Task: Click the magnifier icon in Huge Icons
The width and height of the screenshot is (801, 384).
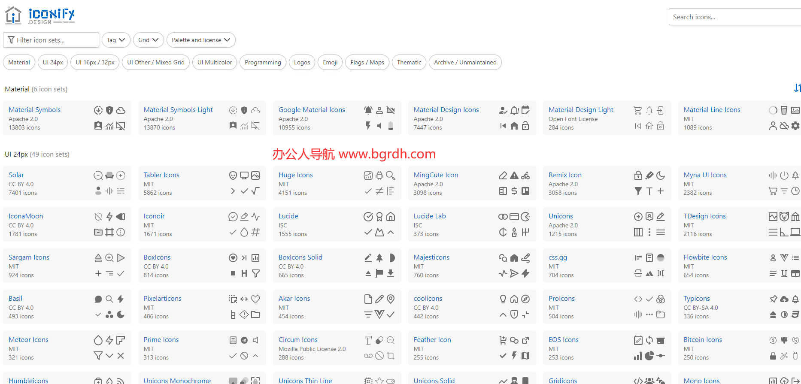Action: point(391,175)
